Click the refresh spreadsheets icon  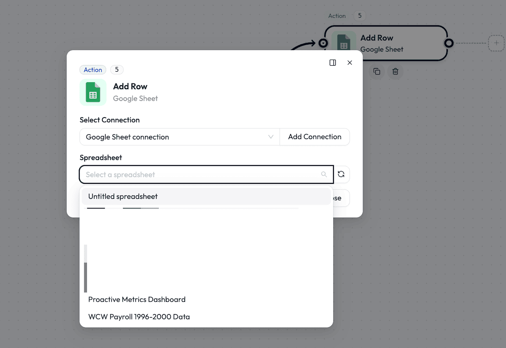point(342,174)
